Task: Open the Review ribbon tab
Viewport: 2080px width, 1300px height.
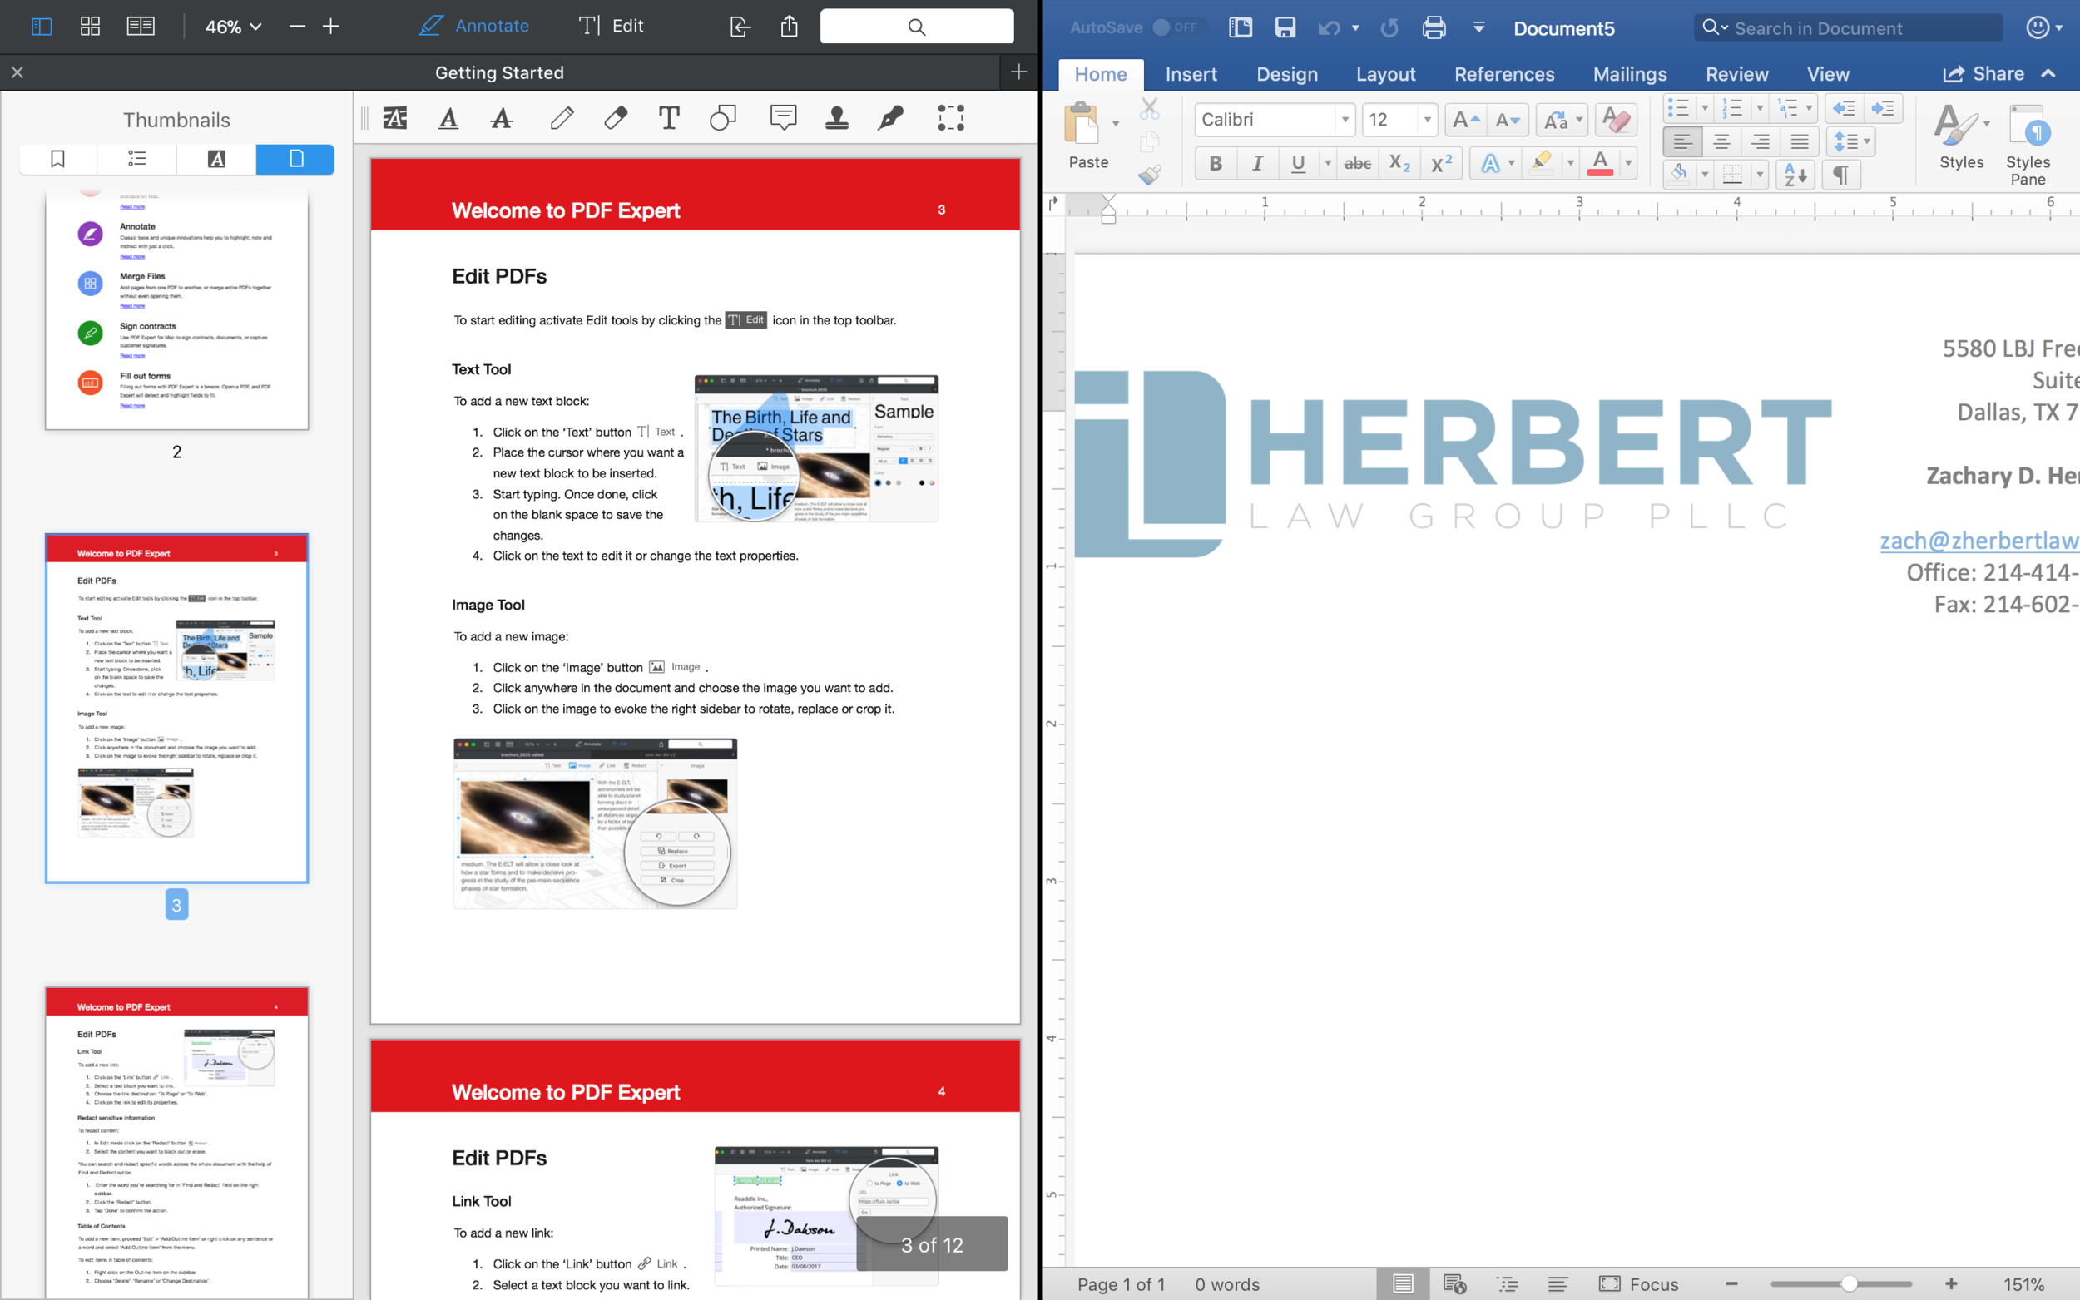Action: pyautogui.click(x=1737, y=74)
